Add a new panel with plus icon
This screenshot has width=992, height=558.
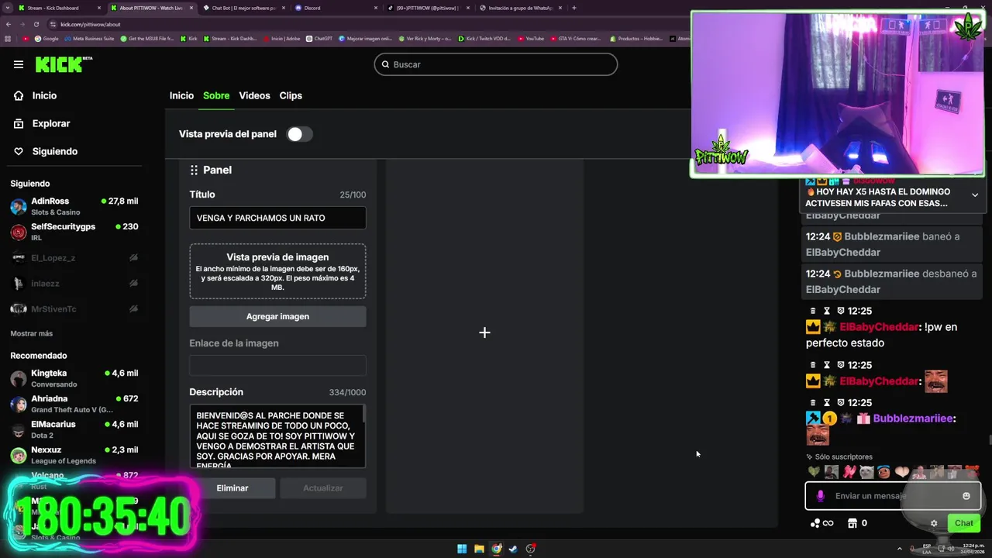[x=484, y=332]
